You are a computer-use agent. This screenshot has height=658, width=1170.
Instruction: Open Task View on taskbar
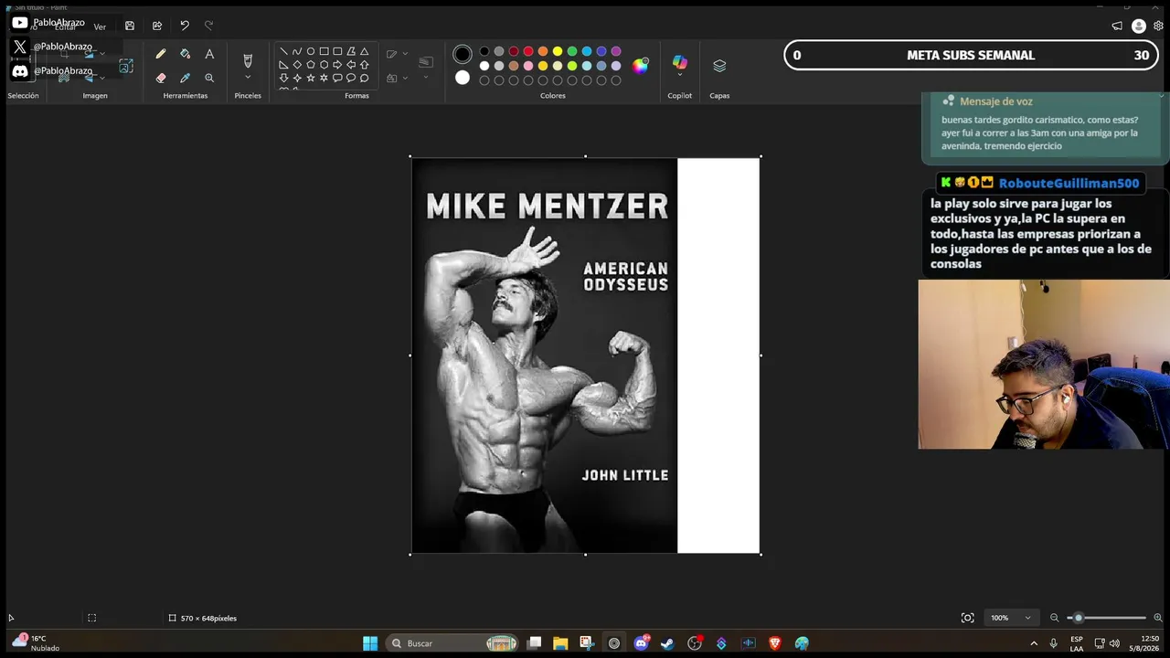[534, 643]
